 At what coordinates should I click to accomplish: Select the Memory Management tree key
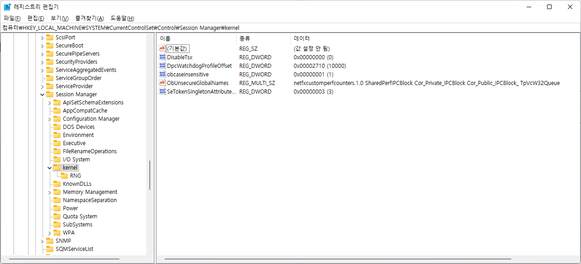click(x=90, y=192)
